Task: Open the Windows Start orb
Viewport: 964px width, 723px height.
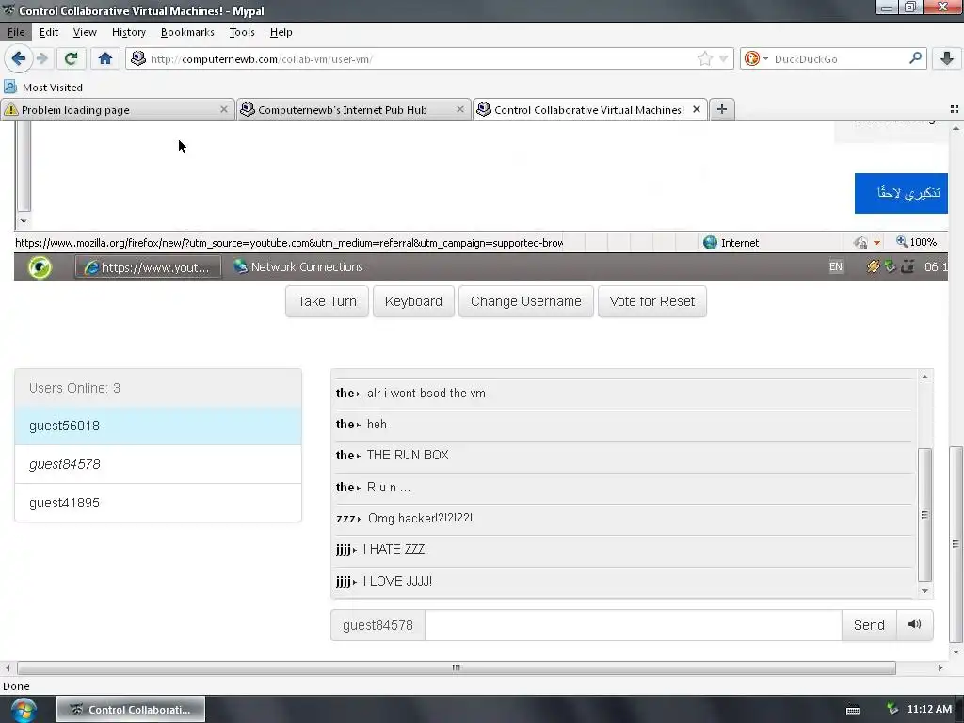Action: pos(24,710)
